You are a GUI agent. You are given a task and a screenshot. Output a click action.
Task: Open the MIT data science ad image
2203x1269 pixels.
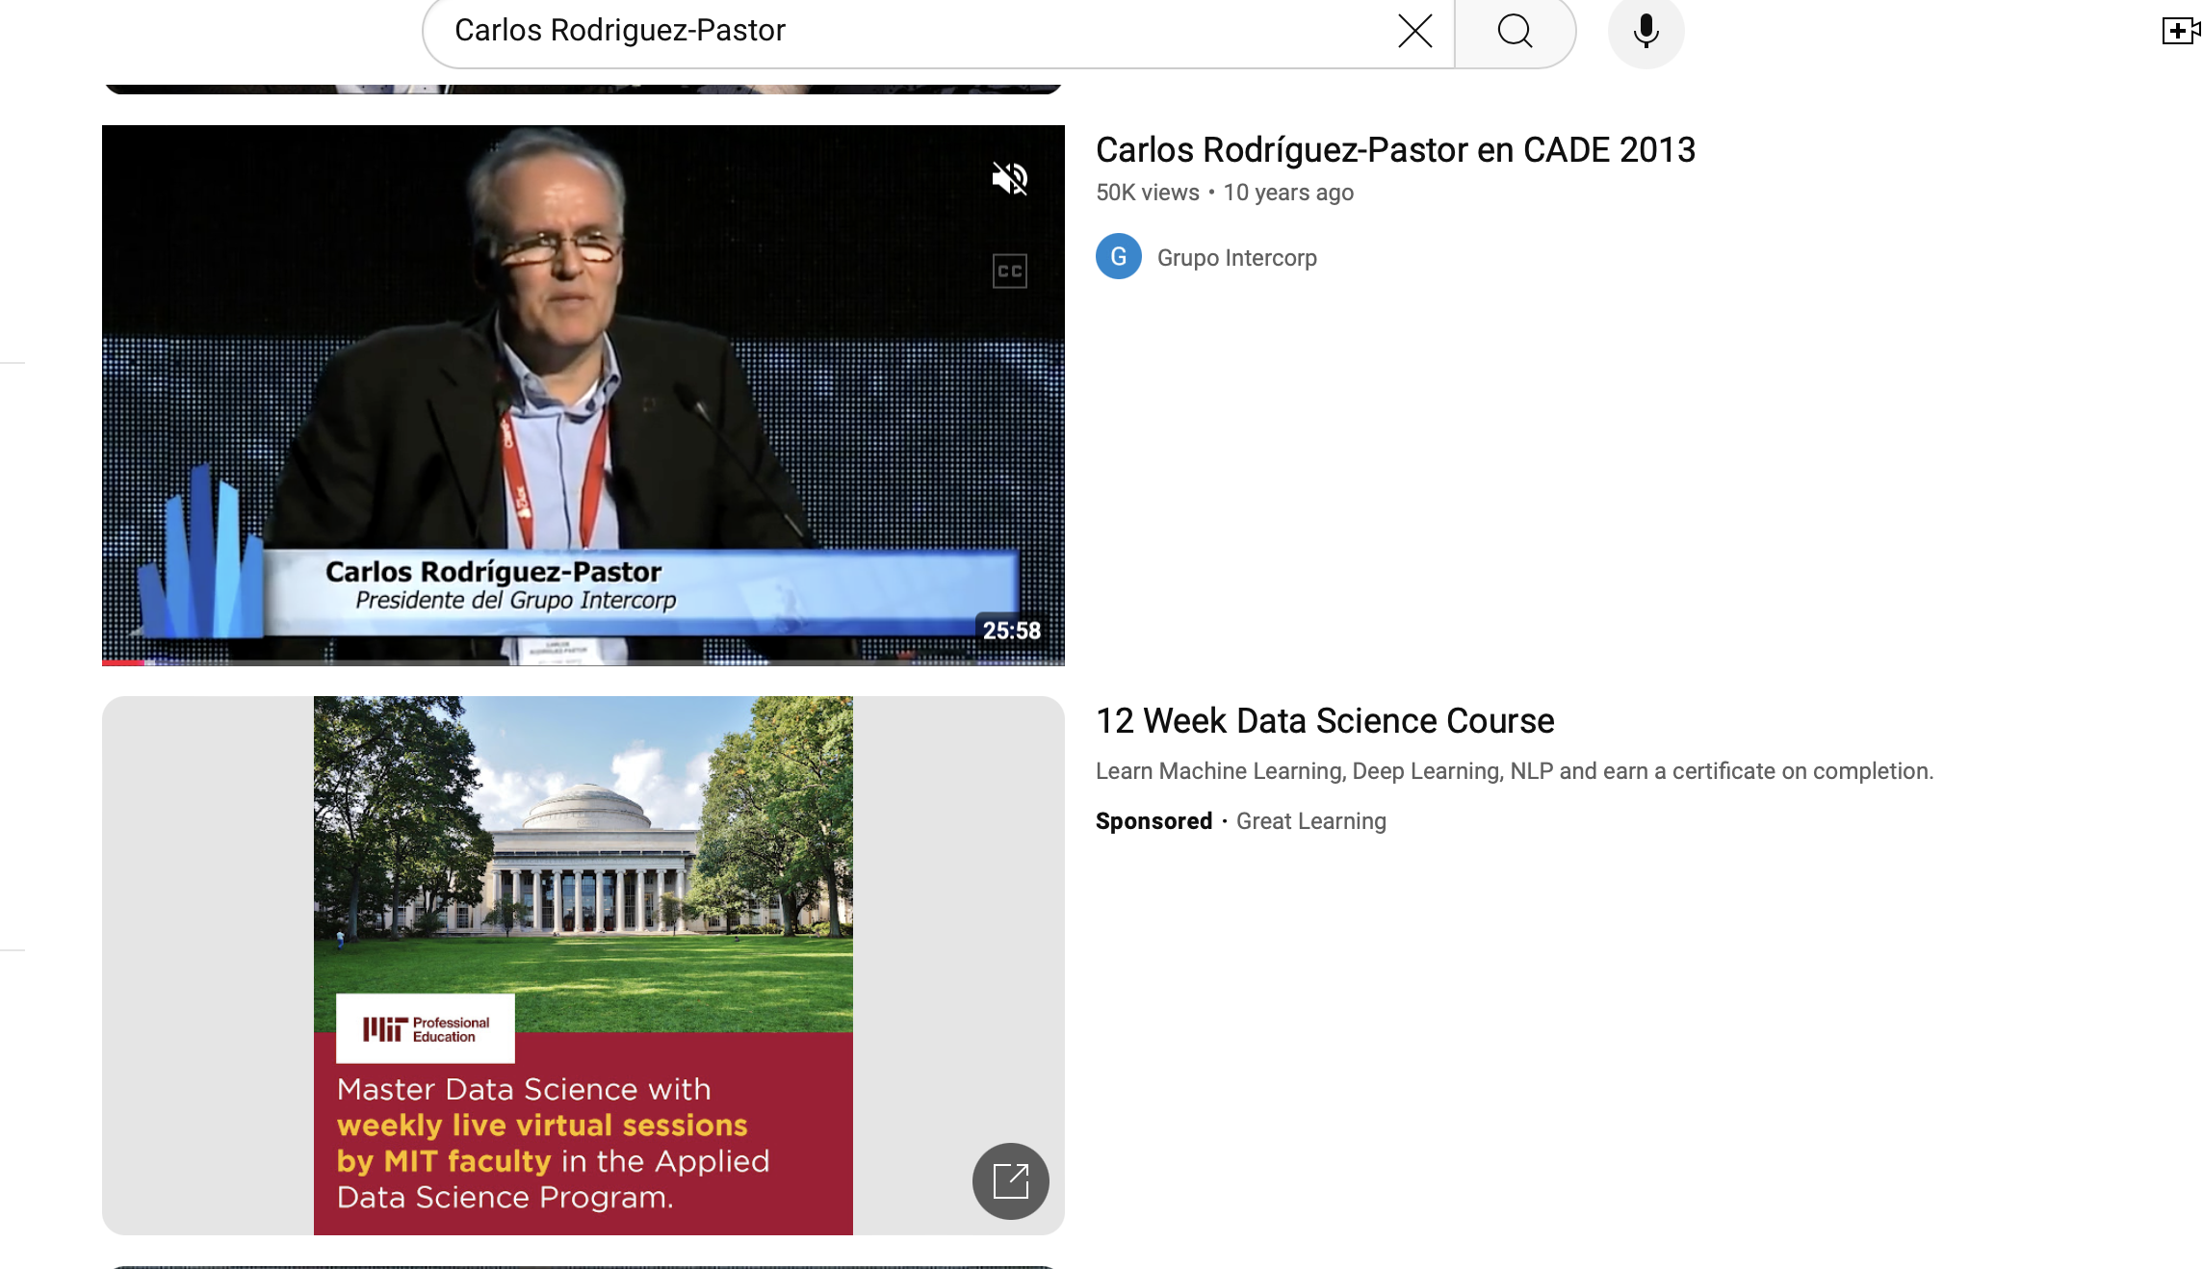click(x=583, y=867)
